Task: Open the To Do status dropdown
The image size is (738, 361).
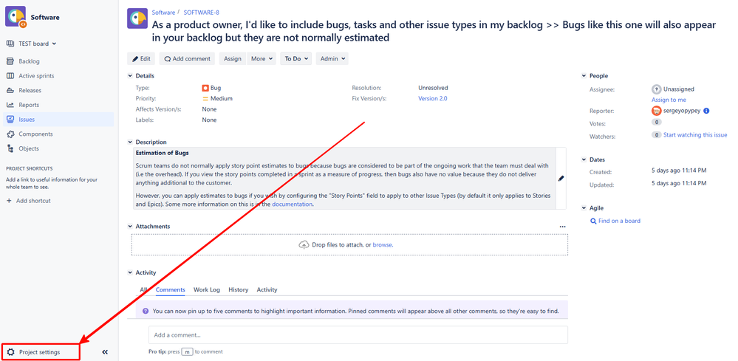Action: point(296,59)
